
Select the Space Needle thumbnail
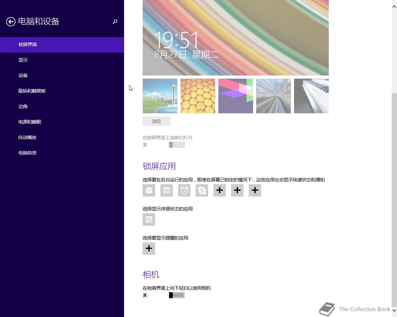click(x=160, y=96)
